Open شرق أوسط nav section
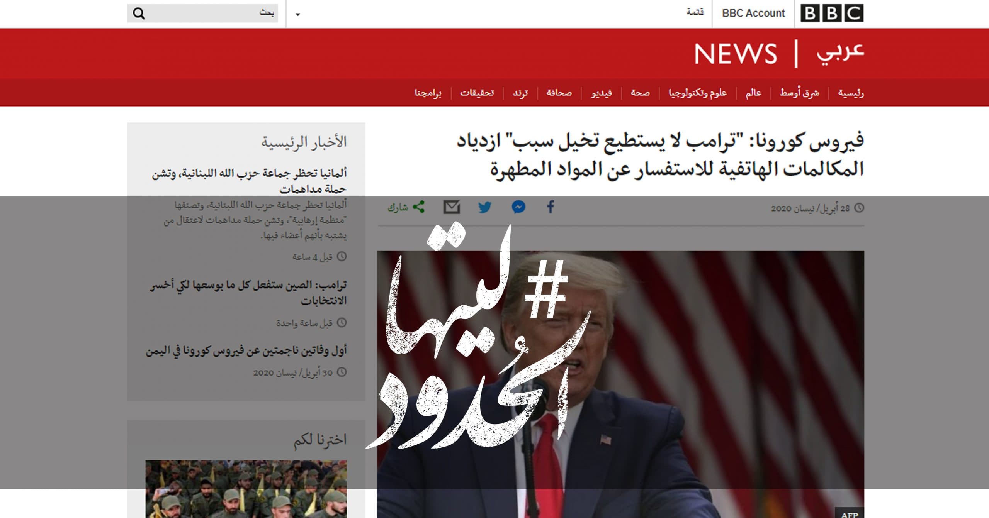The height and width of the screenshot is (518, 989). [x=799, y=93]
